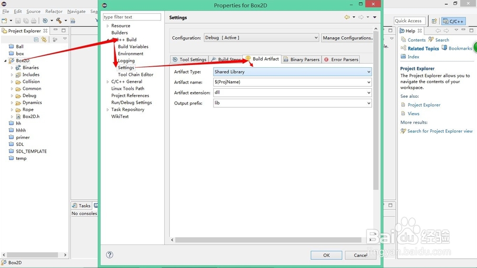Click the dialog help question mark icon
Screen dimensions: 477x268
[110, 255]
